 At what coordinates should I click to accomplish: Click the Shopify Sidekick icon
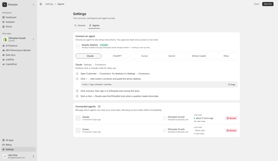78,46
